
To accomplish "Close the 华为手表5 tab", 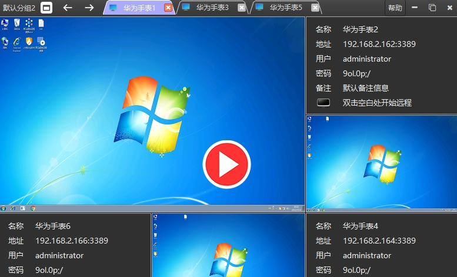I will (315, 8).
